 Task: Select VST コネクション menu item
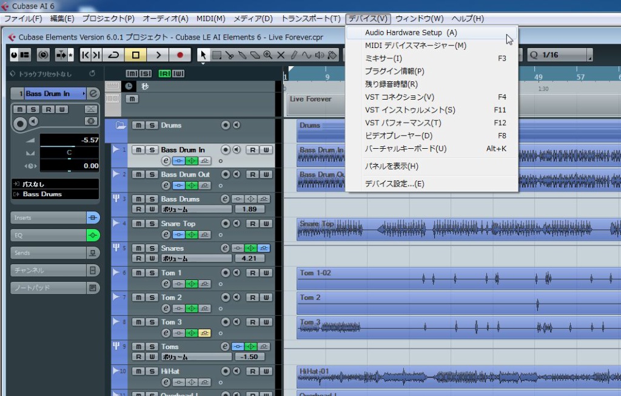(x=432, y=97)
